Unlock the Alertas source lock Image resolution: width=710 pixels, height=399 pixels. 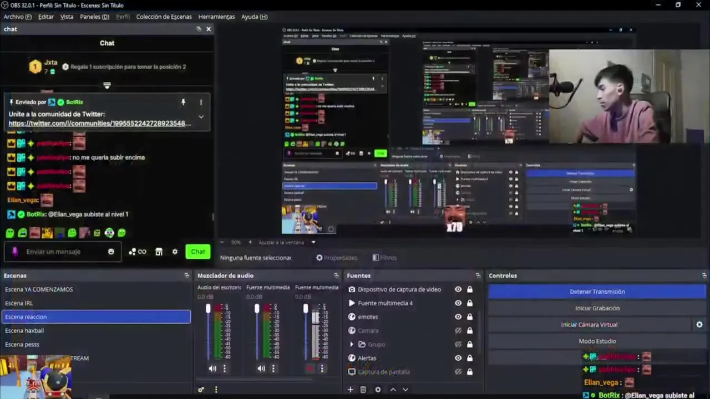pyautogui.click(x=470, y=358)
